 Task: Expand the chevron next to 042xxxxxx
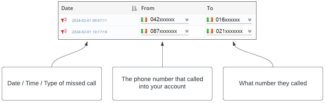pyautogui.click(x=187, y=20)
